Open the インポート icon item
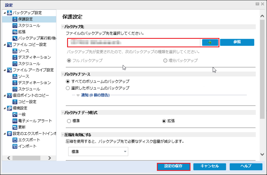The image size is (267, 175). (15, 146)
